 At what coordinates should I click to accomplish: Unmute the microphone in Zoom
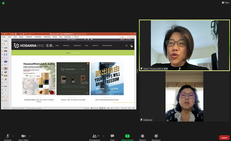coord(8,136)
